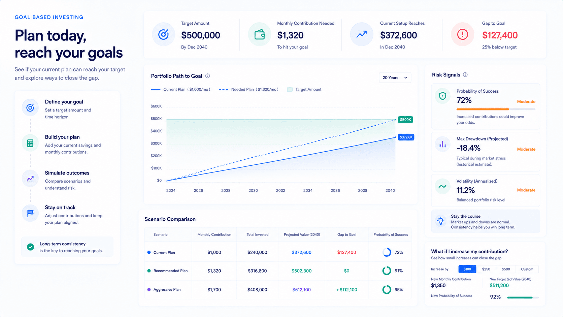Viewport: 563px width, 317px height.
Task: Open info tooltip beside Risk Signals
Action: point(465,75)
